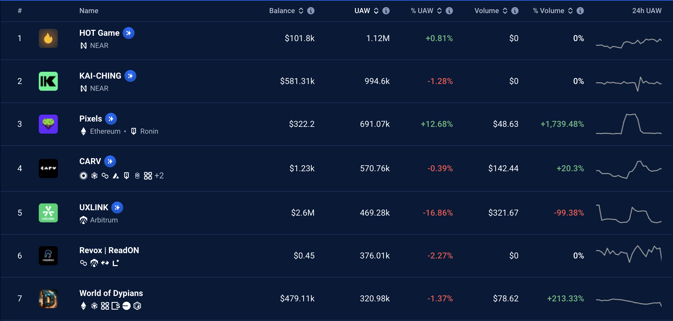The height and width of the screenshot is (321, 673).
Task: Expand the +2 more chains for CARV
Action: [x=159, y=176]
